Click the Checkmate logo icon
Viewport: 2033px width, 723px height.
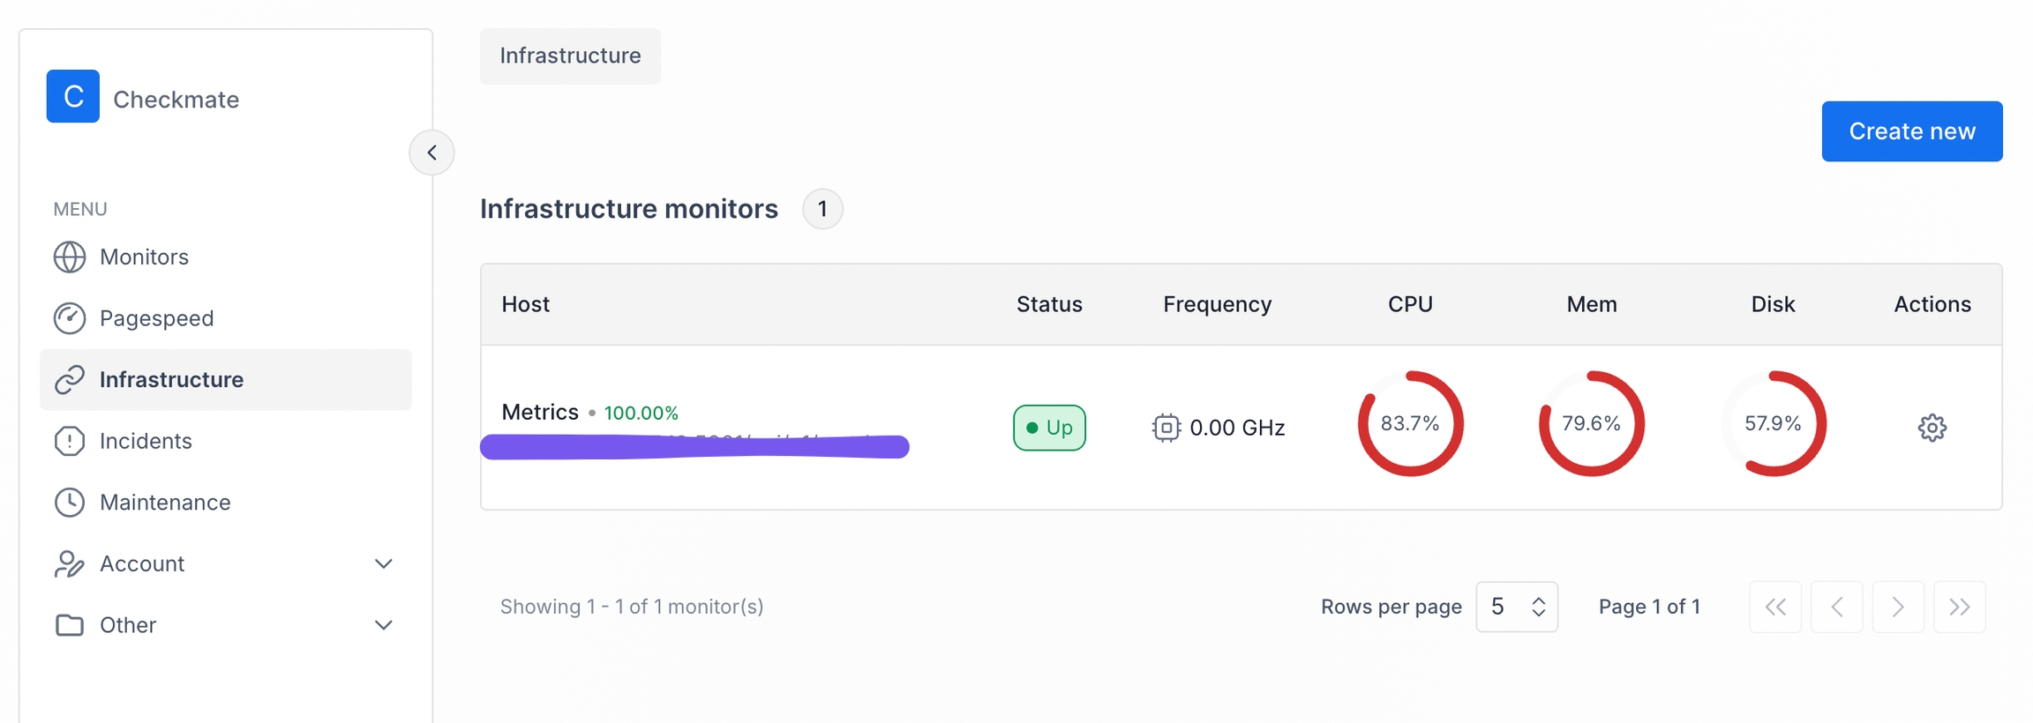click(x=72, y=96)
